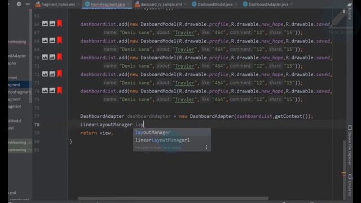Click the horizontal scrollbar under the editor
Image resolution: width=361 pixels, height=203 pixels.
[x=173, y=198]
